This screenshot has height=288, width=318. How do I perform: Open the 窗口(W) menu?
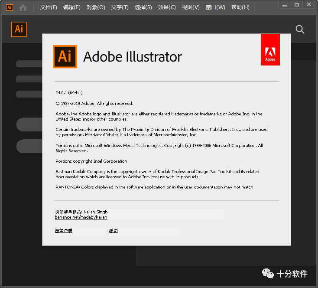pos(215,7)
